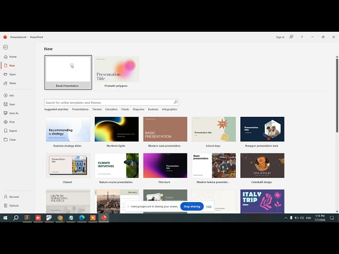Click Hide link in sharing bar
Screen dimensions: 339x254
209,206
